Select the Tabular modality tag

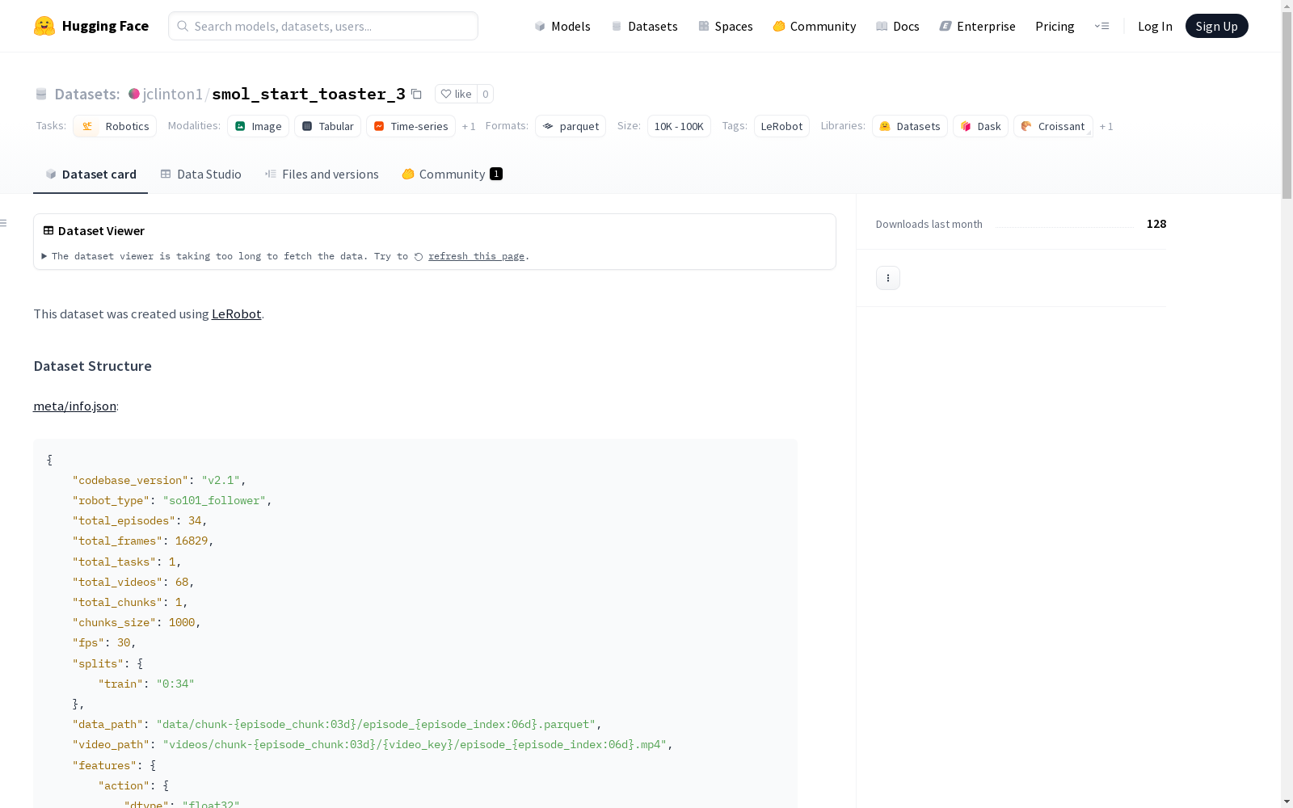(x=327, y=126)
